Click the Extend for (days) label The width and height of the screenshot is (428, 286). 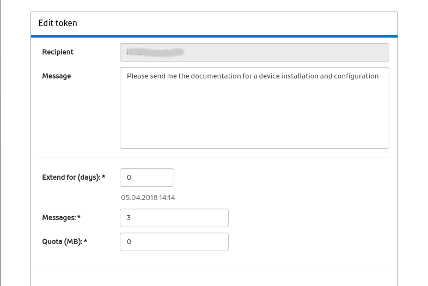click(74, 178)
